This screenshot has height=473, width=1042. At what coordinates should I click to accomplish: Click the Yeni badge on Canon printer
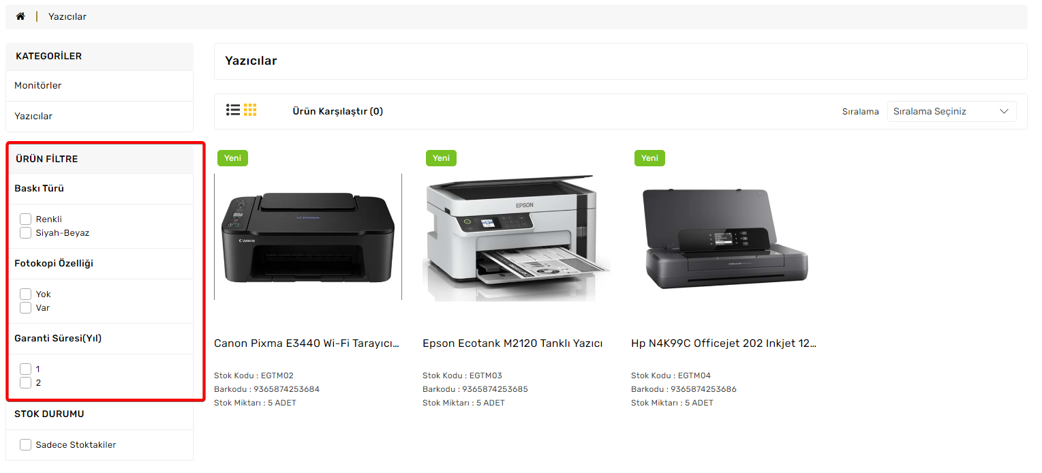[232, 158]
